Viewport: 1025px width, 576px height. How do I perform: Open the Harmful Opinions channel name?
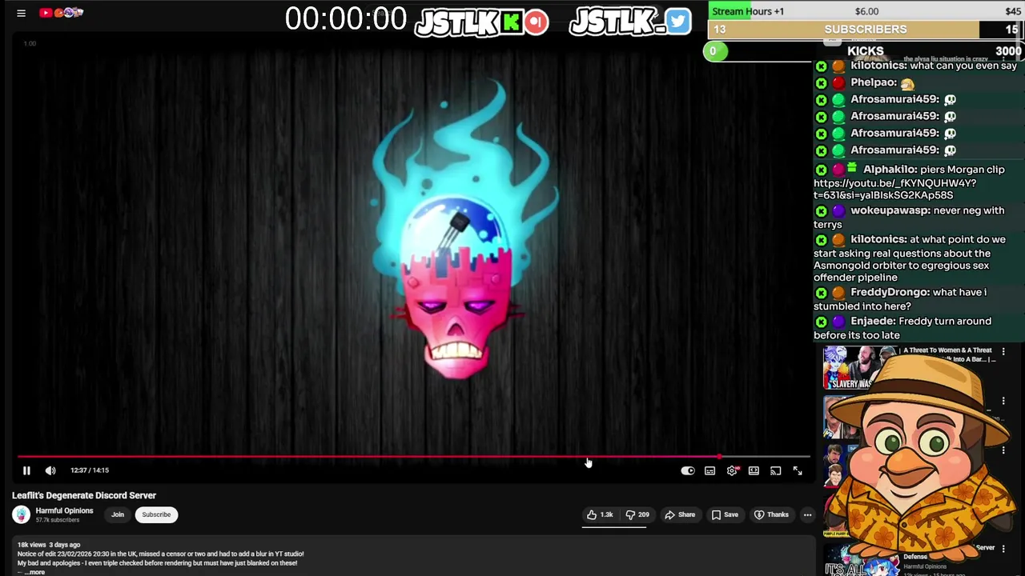point(64,510)
